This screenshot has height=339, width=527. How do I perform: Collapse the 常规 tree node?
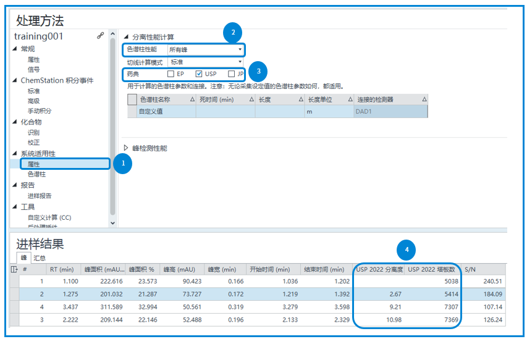15,49
